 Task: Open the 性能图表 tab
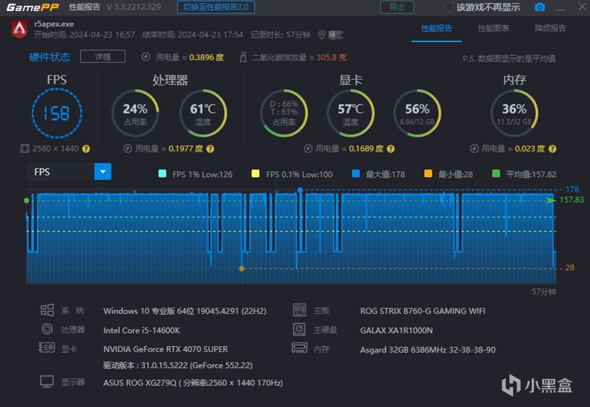(x=494, y=29)
